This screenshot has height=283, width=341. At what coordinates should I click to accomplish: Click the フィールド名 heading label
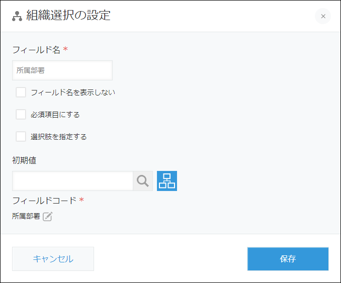(36, 50)
